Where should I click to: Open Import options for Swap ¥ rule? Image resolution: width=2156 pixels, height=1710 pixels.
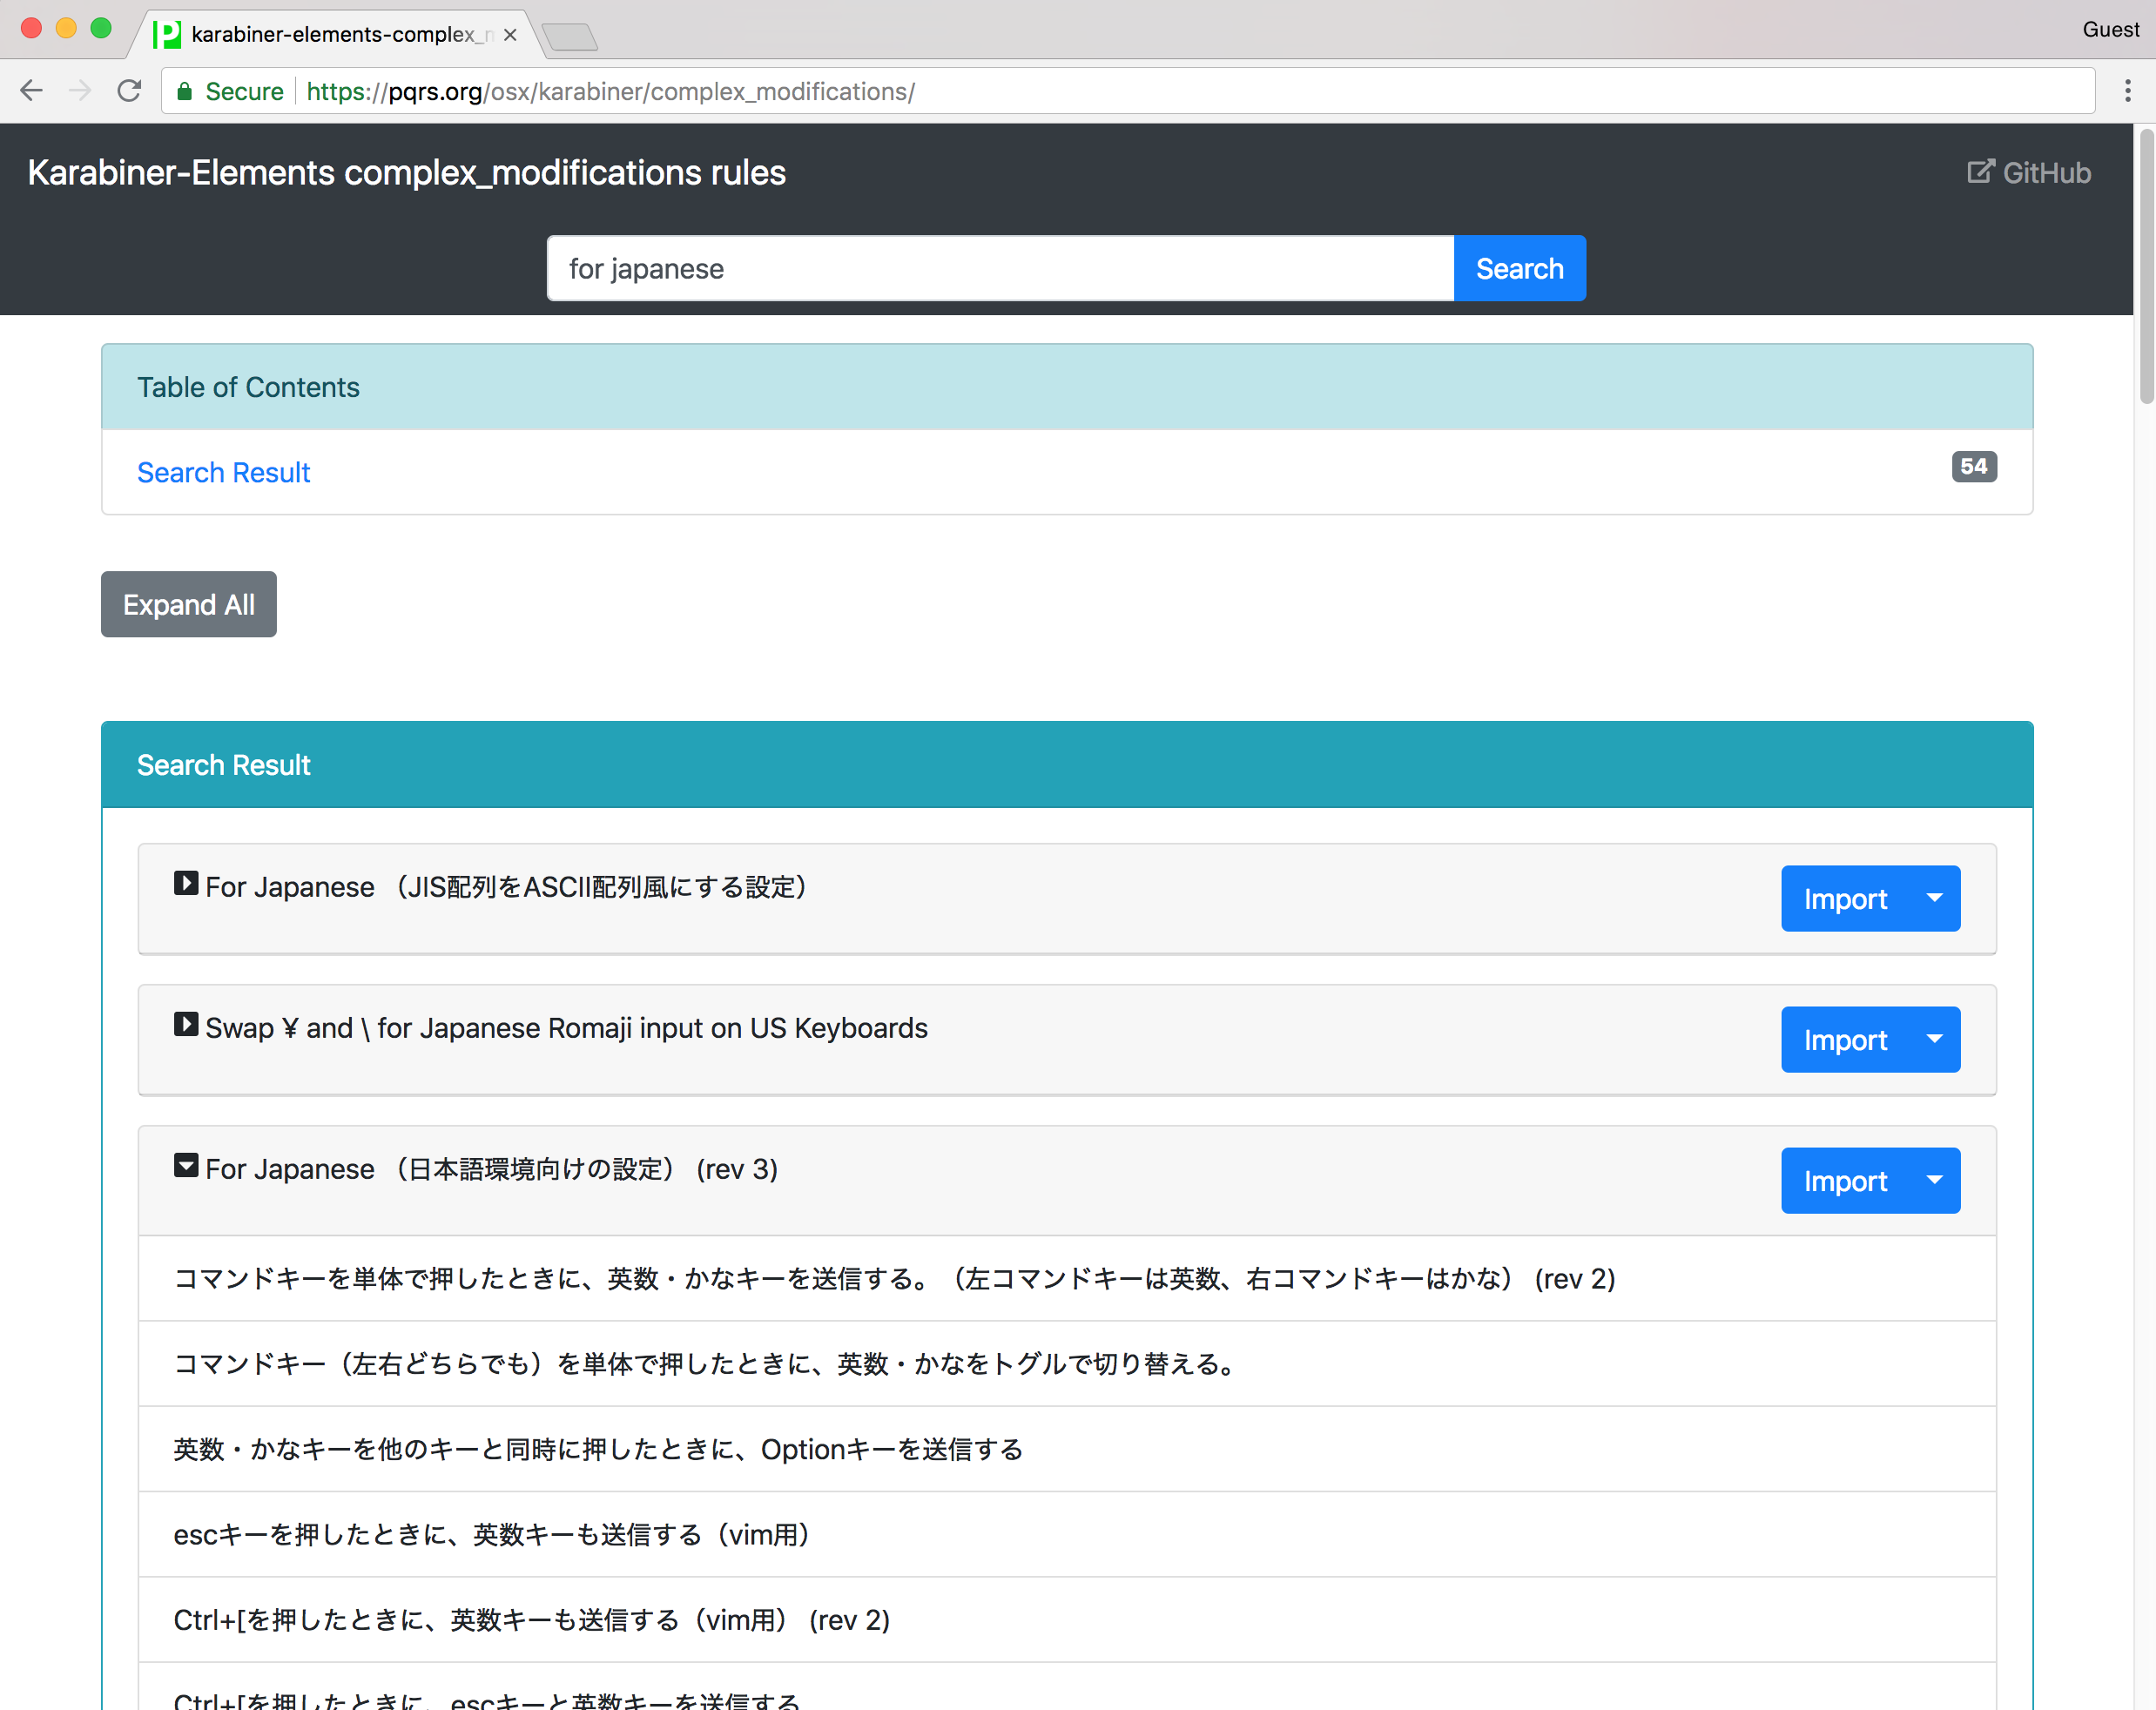1936,1040
